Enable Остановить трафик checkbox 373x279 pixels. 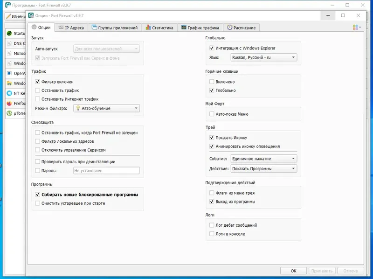click(37, 90)
